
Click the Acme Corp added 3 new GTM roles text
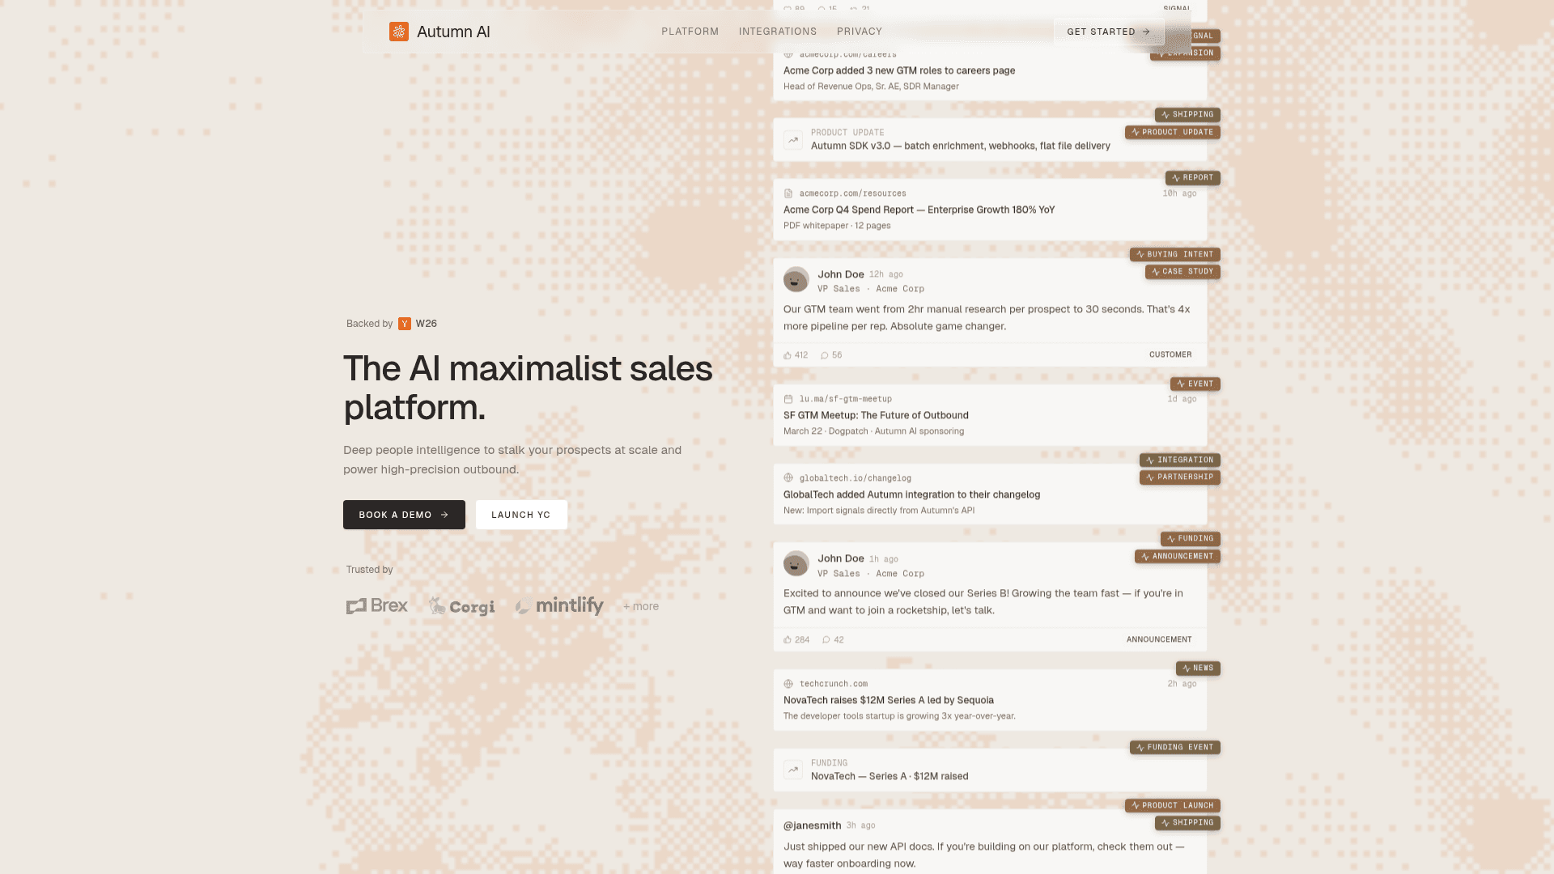tap(898, 70)
